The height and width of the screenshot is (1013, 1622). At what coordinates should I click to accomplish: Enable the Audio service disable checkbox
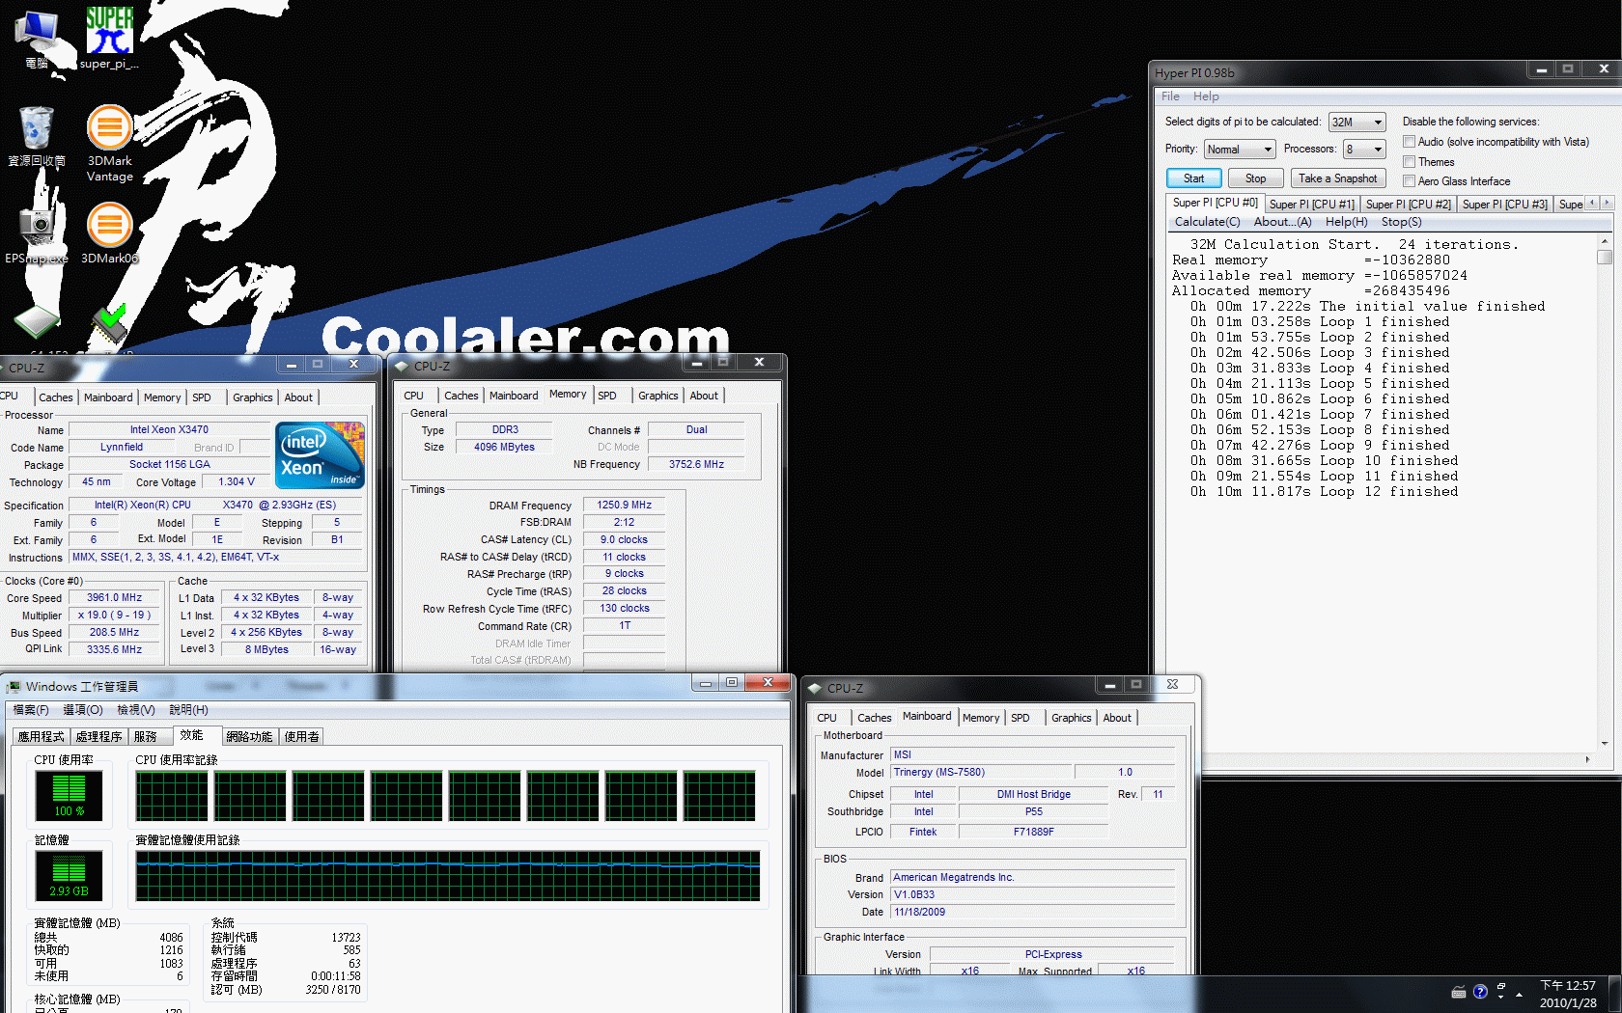[1410, 142]
